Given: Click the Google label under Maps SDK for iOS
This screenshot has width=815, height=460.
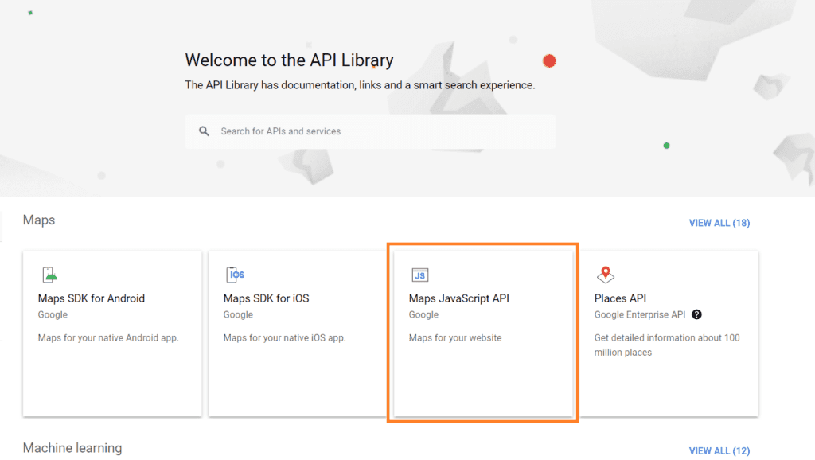Looking at the screenshot, I should (x=238, y=314).
